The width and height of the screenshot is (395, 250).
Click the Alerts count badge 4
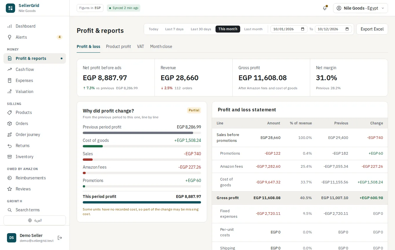(x=59, y=37)
